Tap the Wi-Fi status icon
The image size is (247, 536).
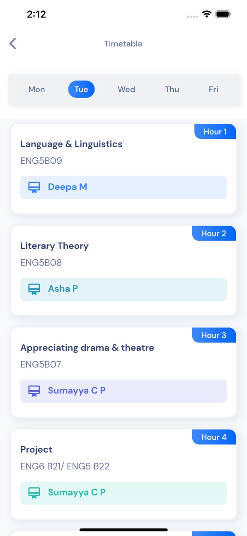206,14
